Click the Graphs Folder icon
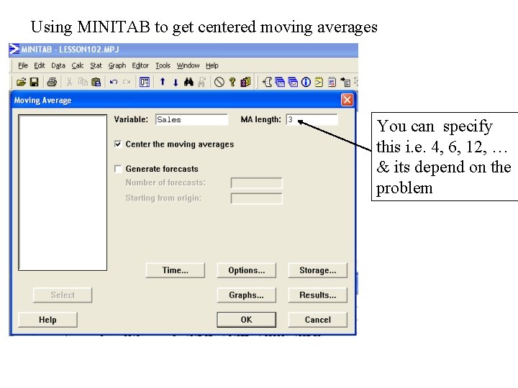 293,82
